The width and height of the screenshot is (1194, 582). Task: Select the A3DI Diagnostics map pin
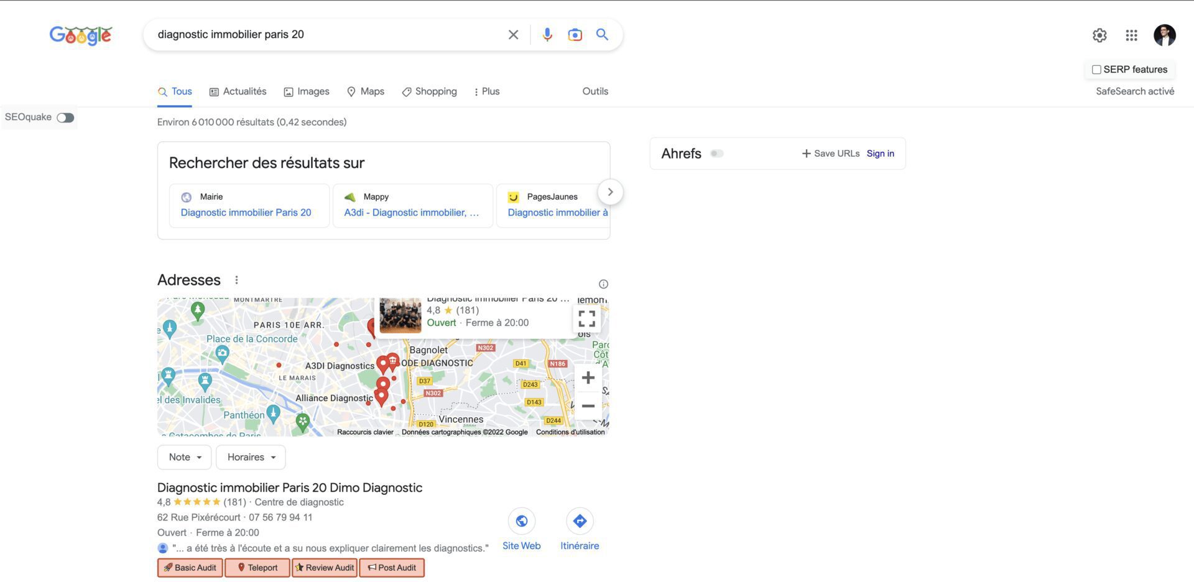click(382, 364)
